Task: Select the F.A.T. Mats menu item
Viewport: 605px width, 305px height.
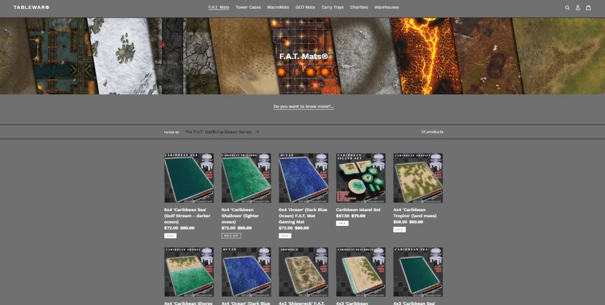Action: click(x=219, y=7)
